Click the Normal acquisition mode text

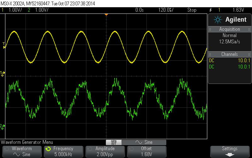tap(230, 35)
